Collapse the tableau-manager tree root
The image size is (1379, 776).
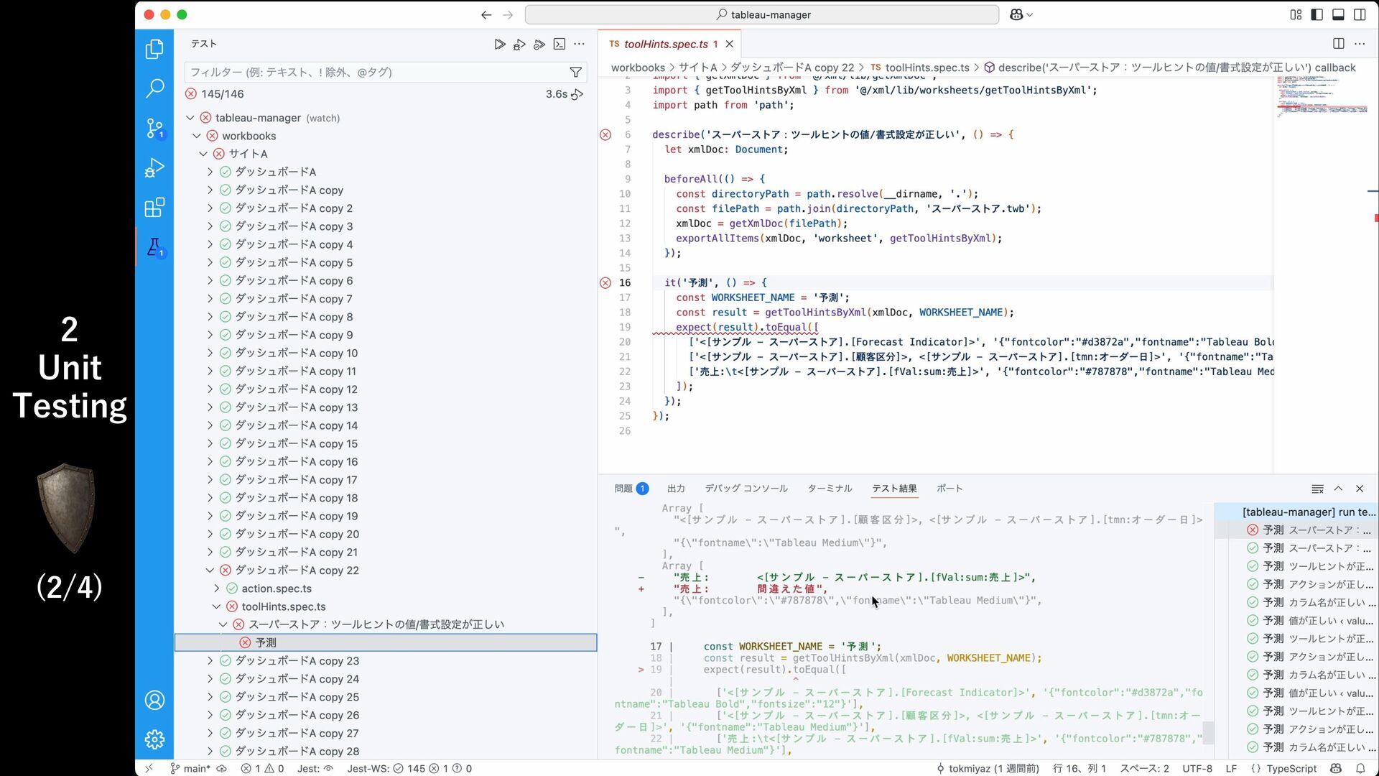190,118
